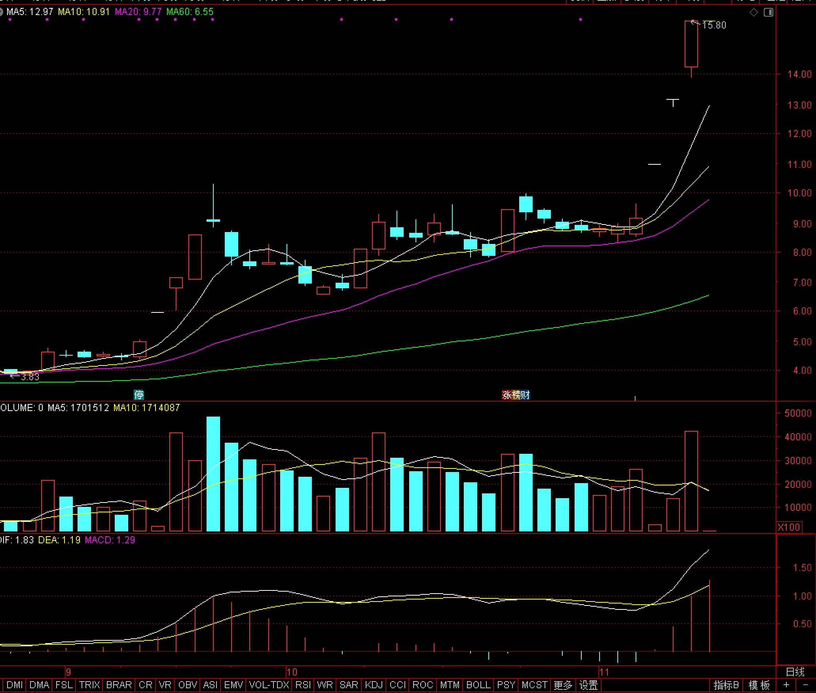Viewport: 816px width, 693px height.
Task: Click the 涨 marker icon below chart
Action: pyautogui.click(x=507, y=394)
